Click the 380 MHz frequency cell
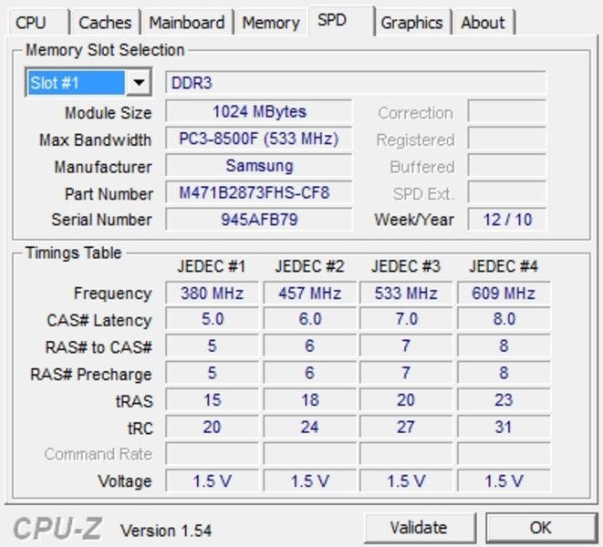Screen dimensions: 603x547 (212, 293)
